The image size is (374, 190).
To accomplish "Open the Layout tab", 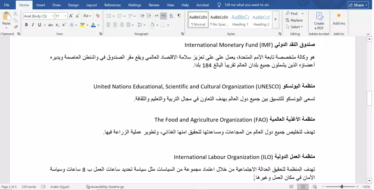I will [92, 5].
